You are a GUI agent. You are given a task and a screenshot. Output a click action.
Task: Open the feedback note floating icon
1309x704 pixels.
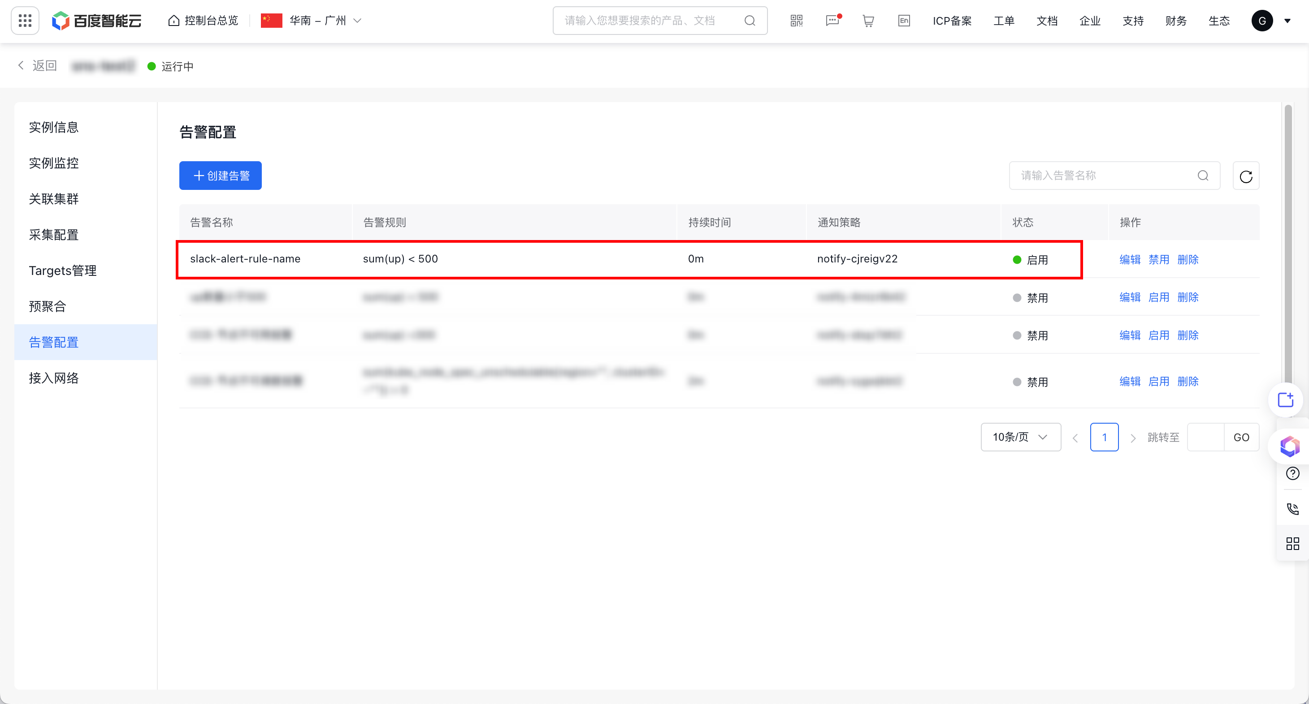point(1286,400)
